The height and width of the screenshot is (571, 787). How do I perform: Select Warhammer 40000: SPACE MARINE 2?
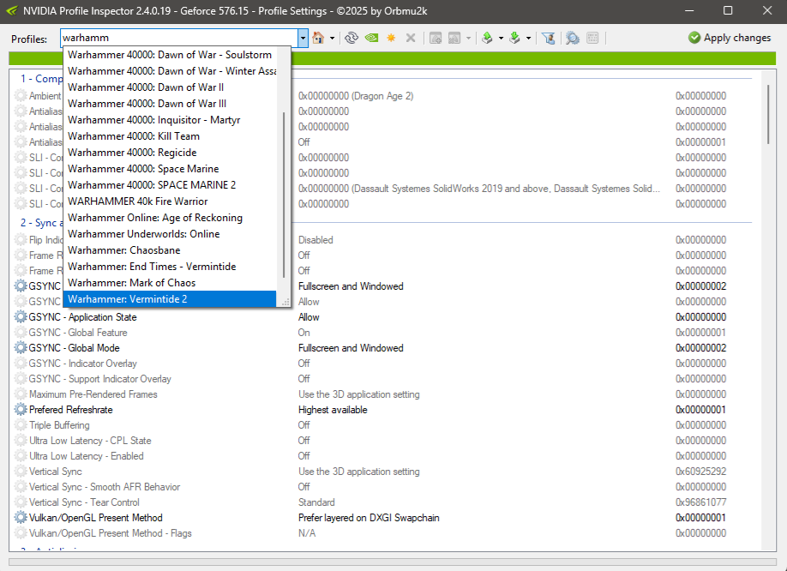(x=170, y=185)
